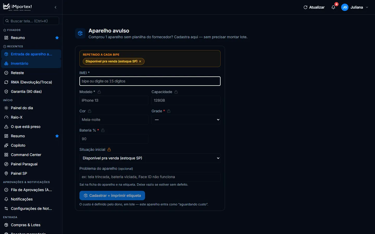Click the Capacidade field with 128GB

point(186,100)
